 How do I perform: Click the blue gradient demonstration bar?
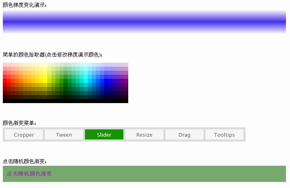[x=144, y=22]
